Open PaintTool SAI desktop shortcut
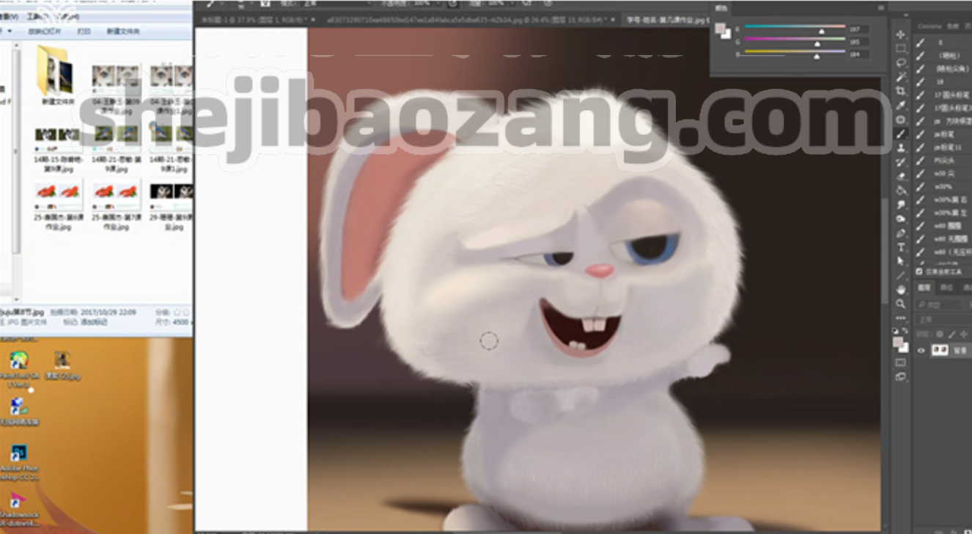The height and width of the screenshot is (534, 972). (x=19, y=369)
